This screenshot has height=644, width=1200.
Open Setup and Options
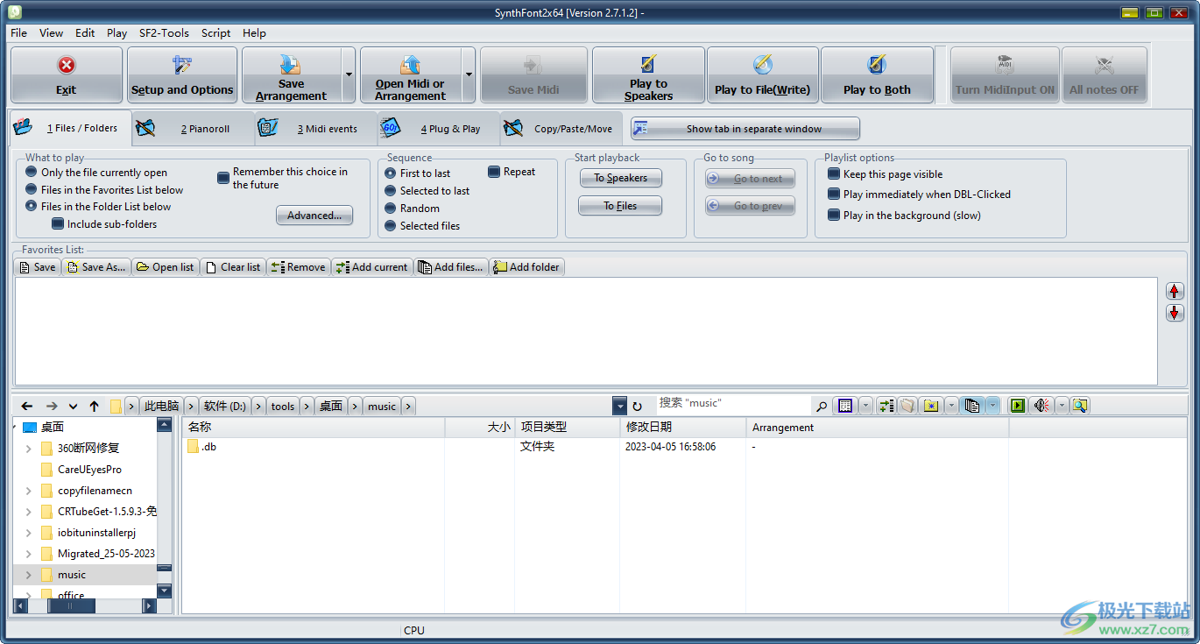[x=182, y=75]
